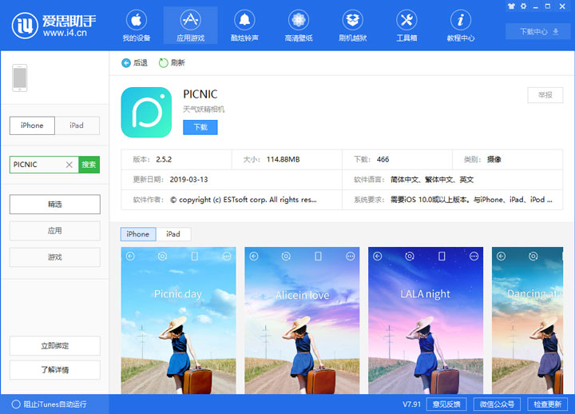Refresh the page with 刷新
The image size is (575, 414).
coord(172,63)
